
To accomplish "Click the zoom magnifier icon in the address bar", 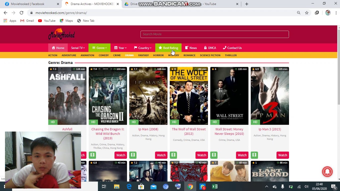I will pyautogui.click(x=299, y=13).
